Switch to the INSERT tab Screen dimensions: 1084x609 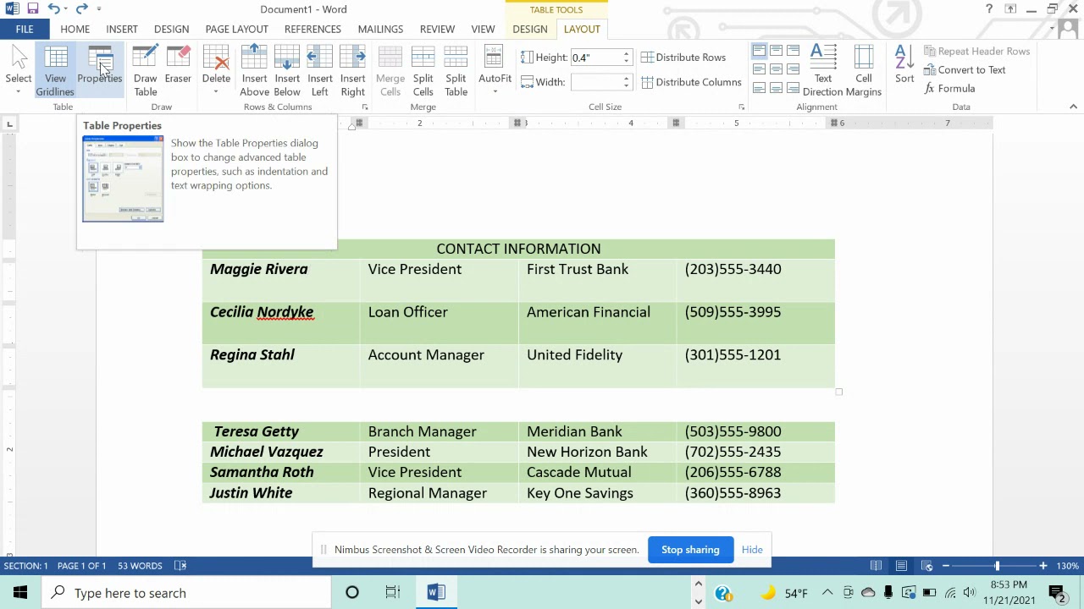(122, 29)
